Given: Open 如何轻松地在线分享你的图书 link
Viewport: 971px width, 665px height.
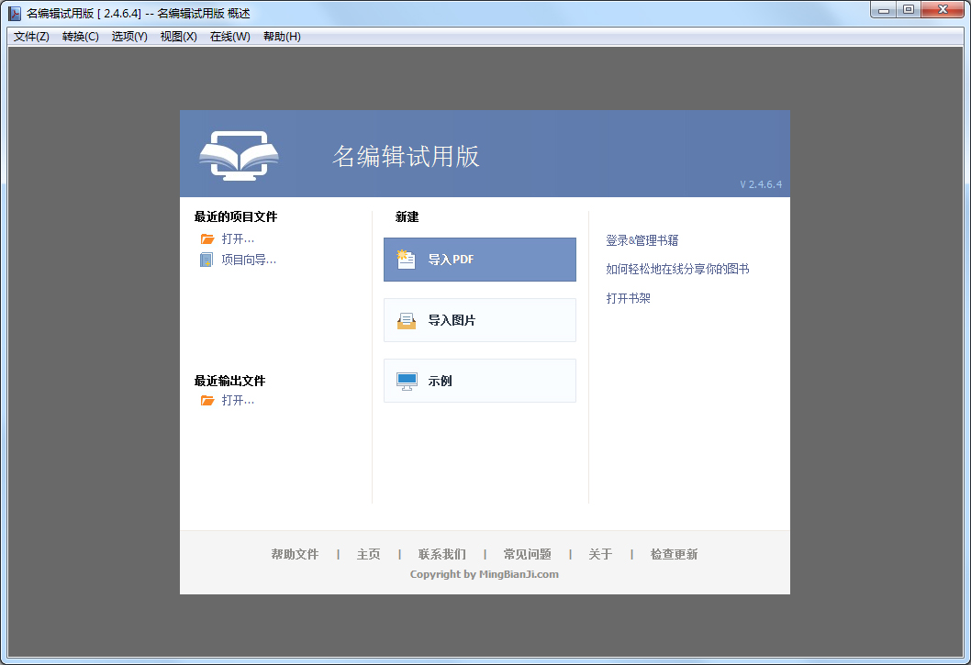Looking at the screenshot, I should tap(677, 269).
